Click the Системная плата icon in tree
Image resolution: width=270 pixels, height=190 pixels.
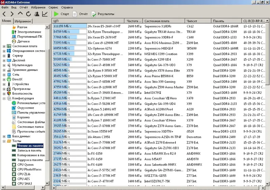pyautogui.click(x=9, y=46)
